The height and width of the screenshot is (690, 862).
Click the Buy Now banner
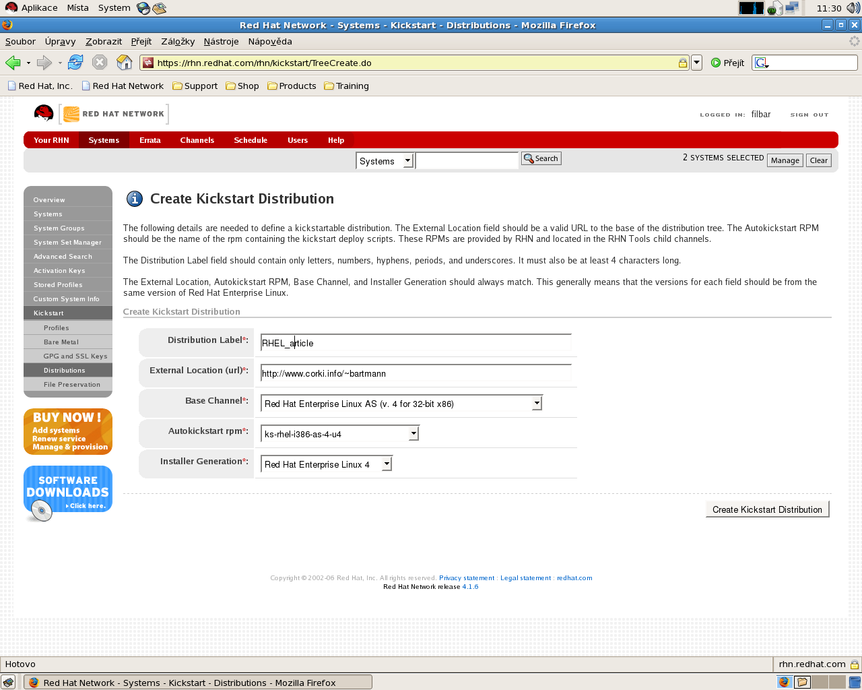pyautogui.click(x=68, y=431)
